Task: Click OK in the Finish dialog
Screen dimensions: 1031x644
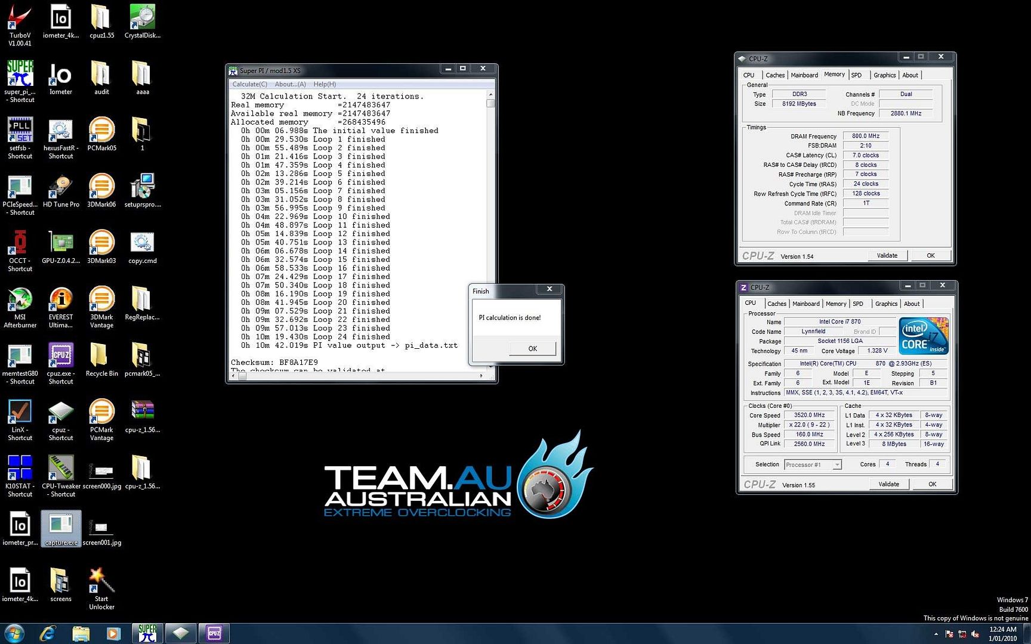Action: pos(532,349)
